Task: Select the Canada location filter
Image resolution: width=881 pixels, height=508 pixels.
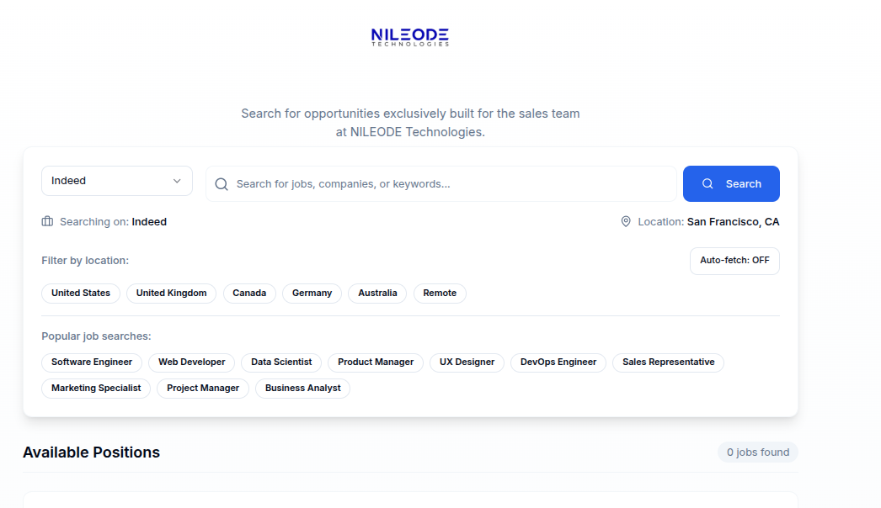Action: tap(249, 293)
